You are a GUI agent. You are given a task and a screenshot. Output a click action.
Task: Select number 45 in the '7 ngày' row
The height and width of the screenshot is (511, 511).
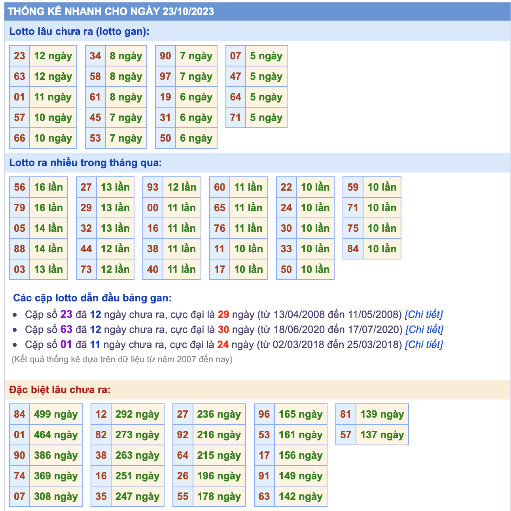coord(95,117)
